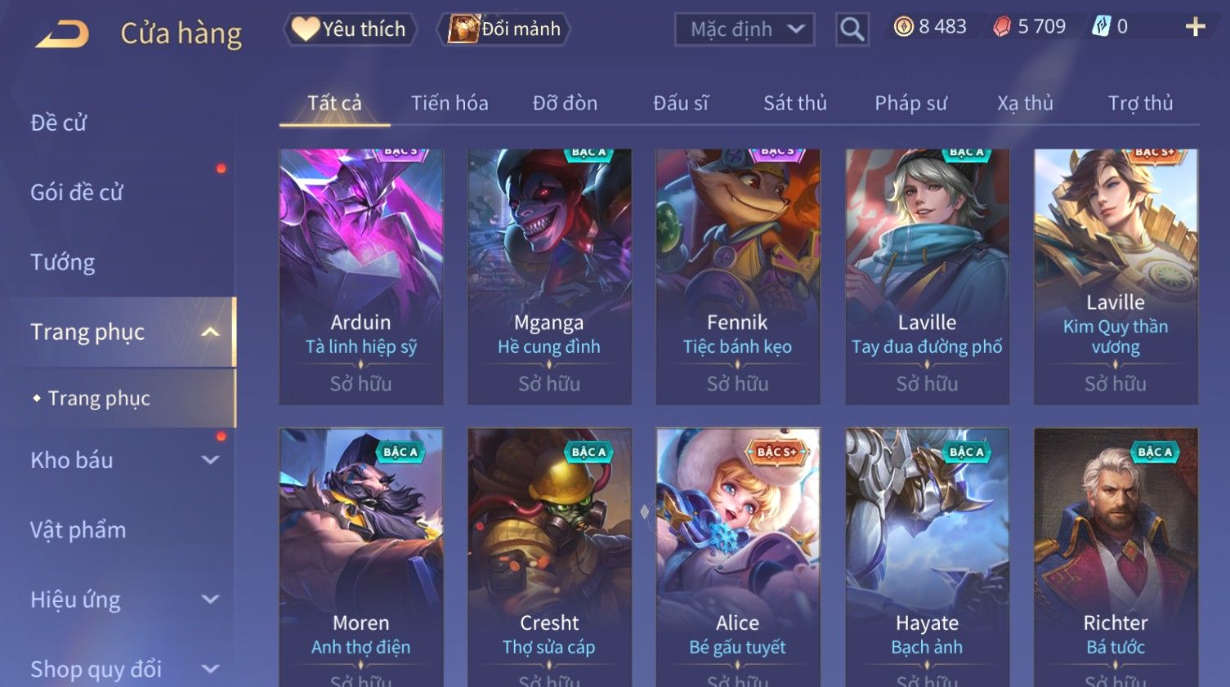Open the Gói đề cử sidebar item
1230x687 pixels.
77,193
